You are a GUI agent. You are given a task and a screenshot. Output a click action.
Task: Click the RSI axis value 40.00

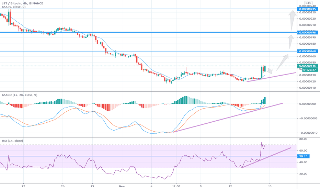pos(303,162)
